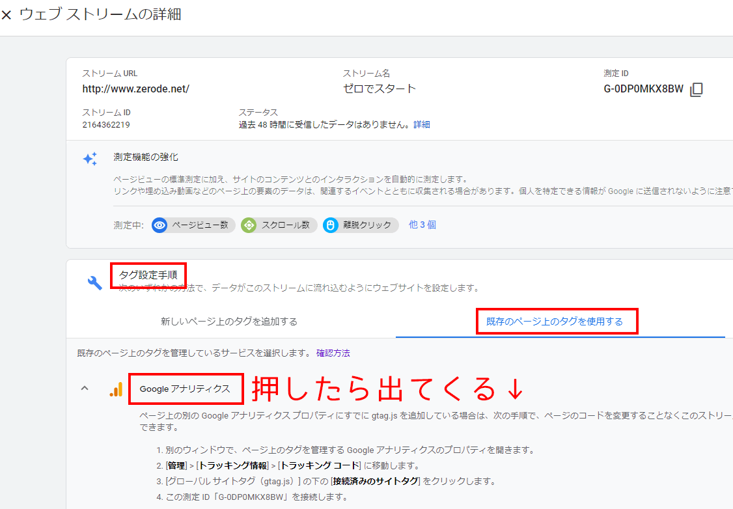Viewport: 733px width, 509px height.
Task: Click the Google Analytics bar chart icon
Action: coord(116,389)
